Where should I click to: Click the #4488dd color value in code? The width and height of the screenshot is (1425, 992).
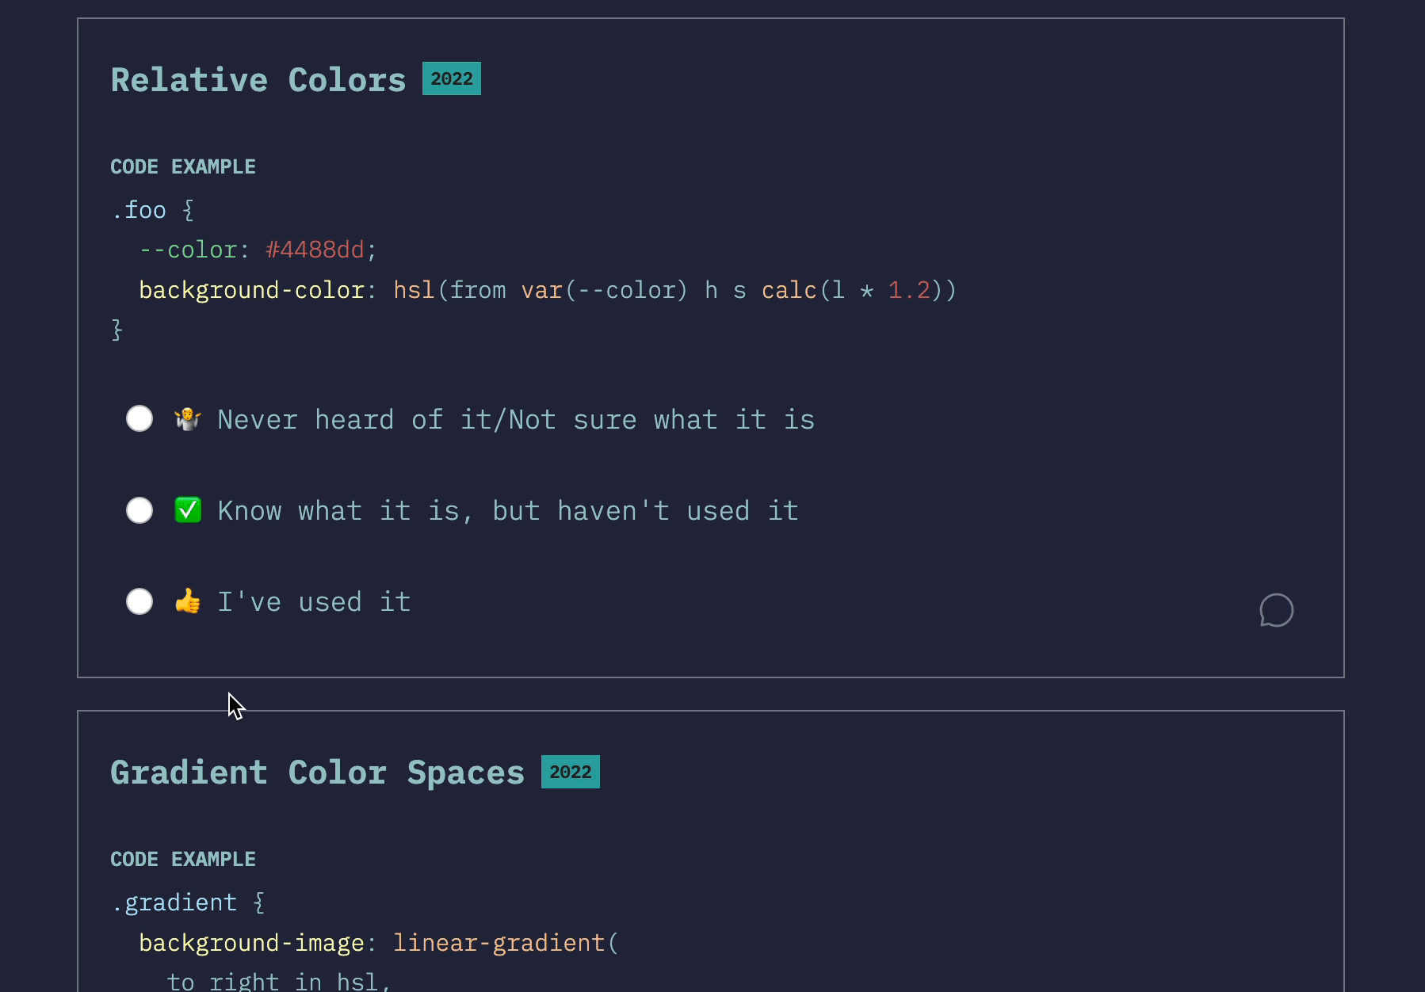click(315, 250)
